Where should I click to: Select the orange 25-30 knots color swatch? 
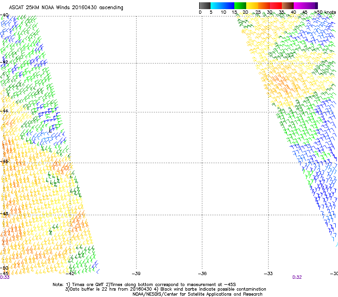coord(264,5)
